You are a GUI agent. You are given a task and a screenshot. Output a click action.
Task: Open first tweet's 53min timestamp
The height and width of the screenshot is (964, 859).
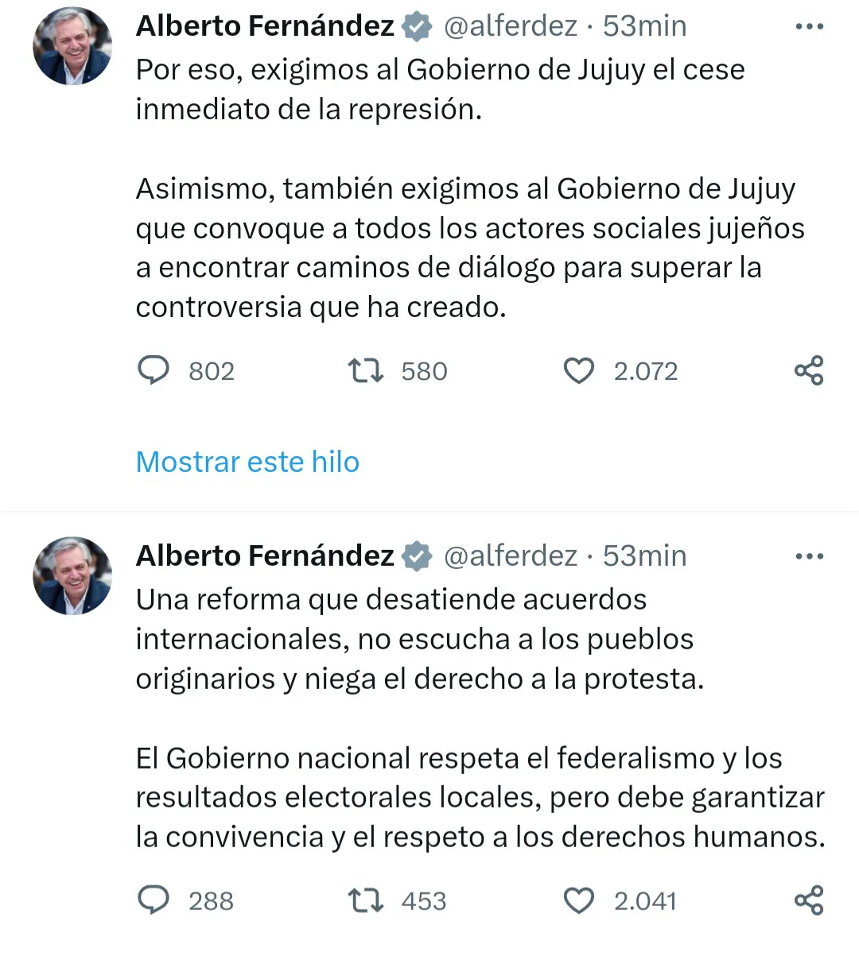644,26
